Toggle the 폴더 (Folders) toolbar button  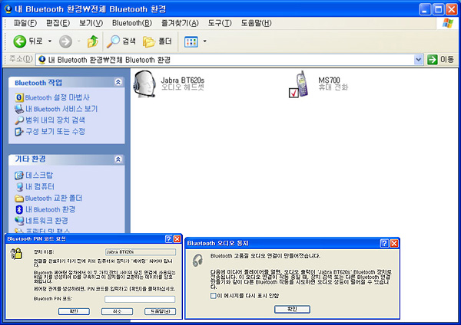click(x=158, y=41)
